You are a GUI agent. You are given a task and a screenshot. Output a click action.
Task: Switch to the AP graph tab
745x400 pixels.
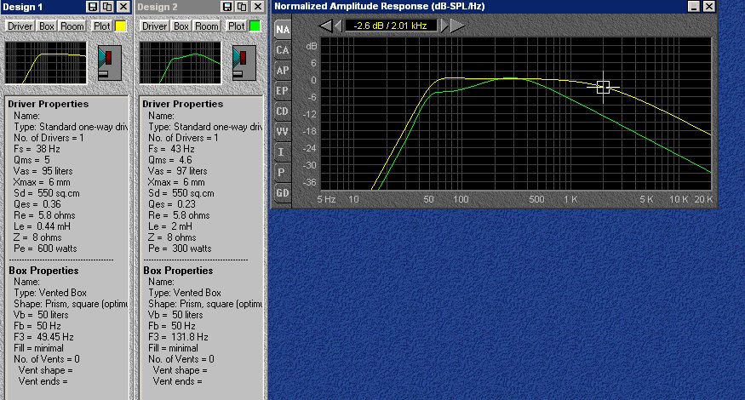pos(283,71)
